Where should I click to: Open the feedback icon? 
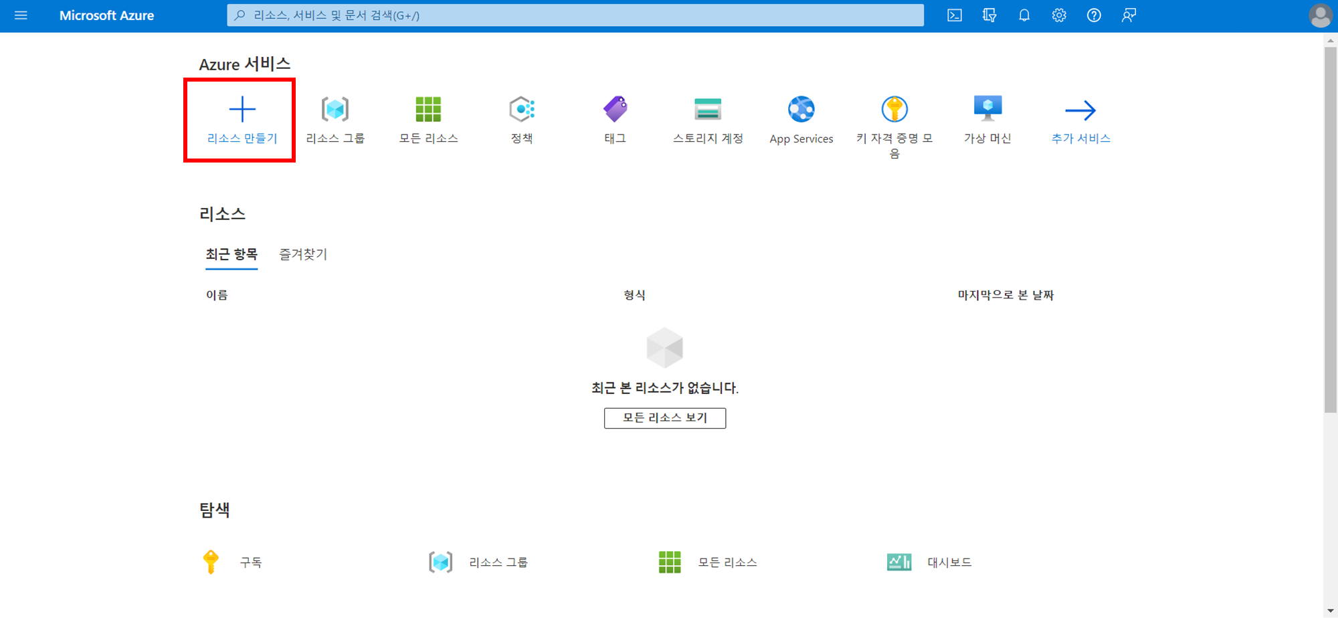[x=1129, y=15]
